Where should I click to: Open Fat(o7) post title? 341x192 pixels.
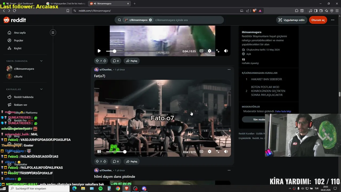(x=100, y=76)
